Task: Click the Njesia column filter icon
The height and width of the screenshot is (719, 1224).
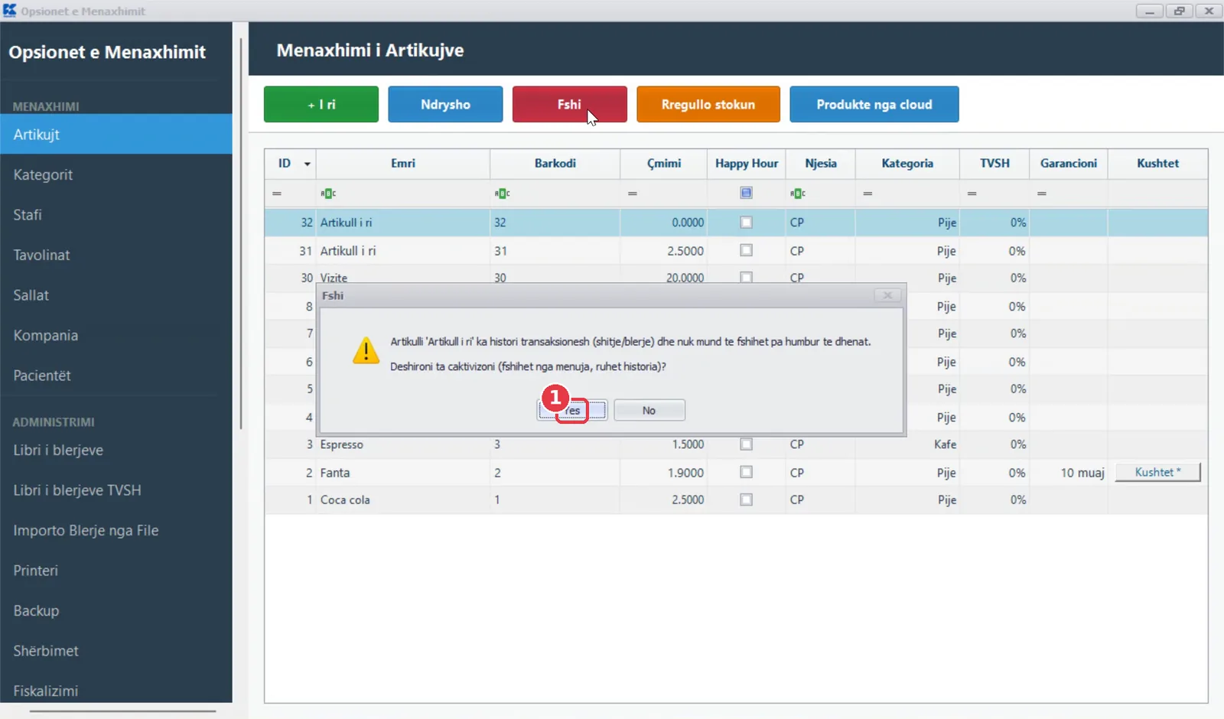Action: click(798, 194)
